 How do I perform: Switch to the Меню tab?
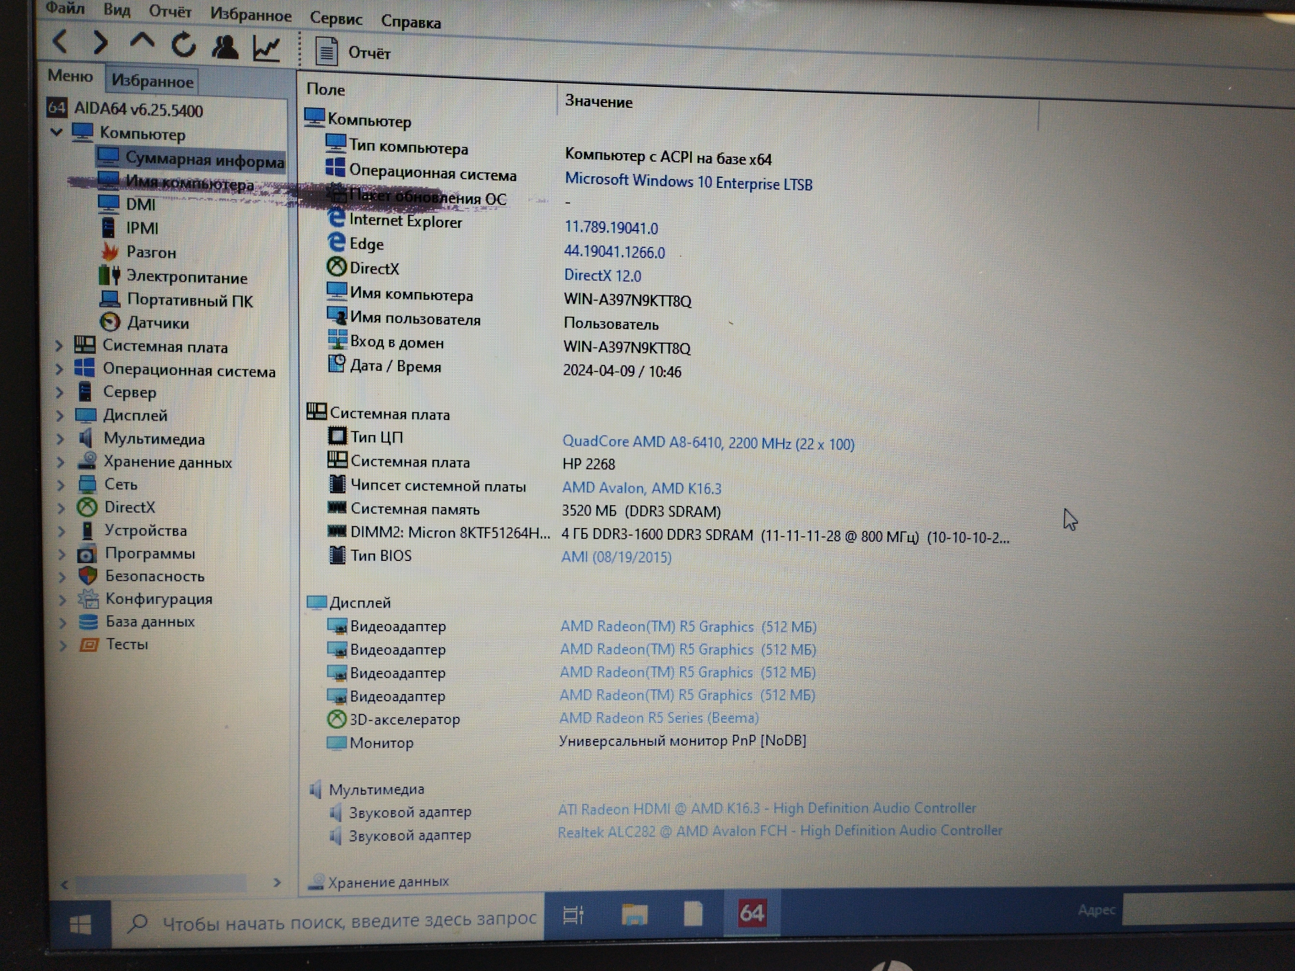(x=70, y=76)
